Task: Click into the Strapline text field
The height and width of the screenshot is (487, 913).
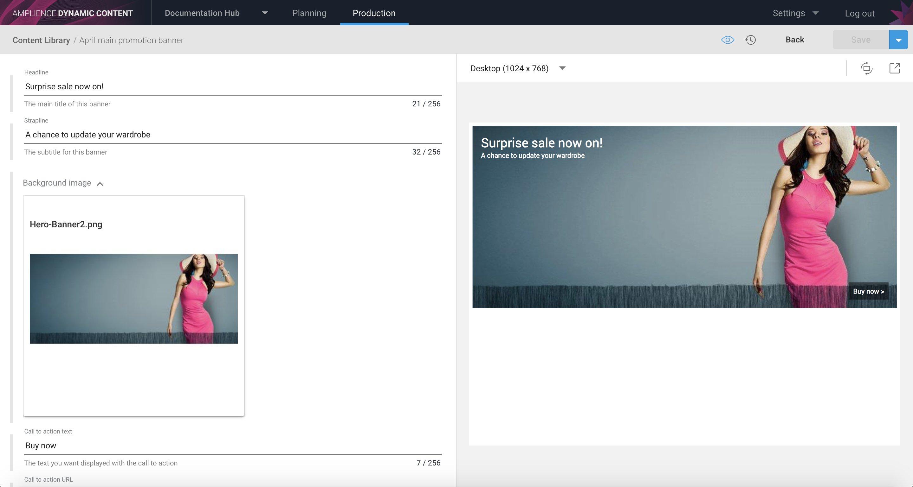Action: [x=232, y=135]
